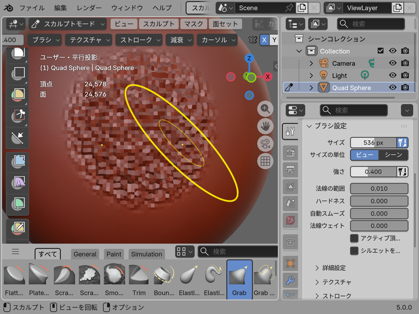Open ウィンドウ menu

[127, 8]
